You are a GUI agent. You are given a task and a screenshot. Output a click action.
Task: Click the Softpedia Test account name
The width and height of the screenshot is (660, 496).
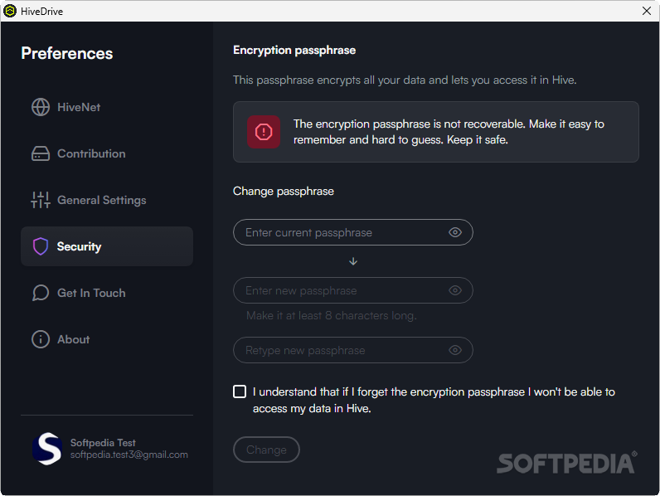click(x=103, y=443)
